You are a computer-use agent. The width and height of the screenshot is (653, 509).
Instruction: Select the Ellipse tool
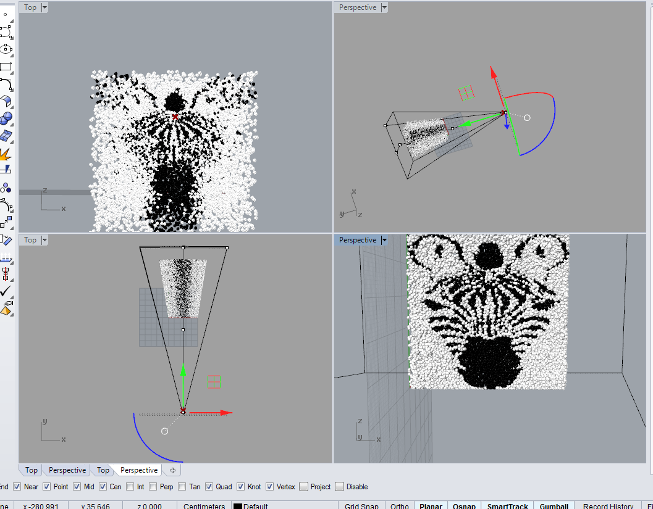pyautogui.click(x=6, y=49)
